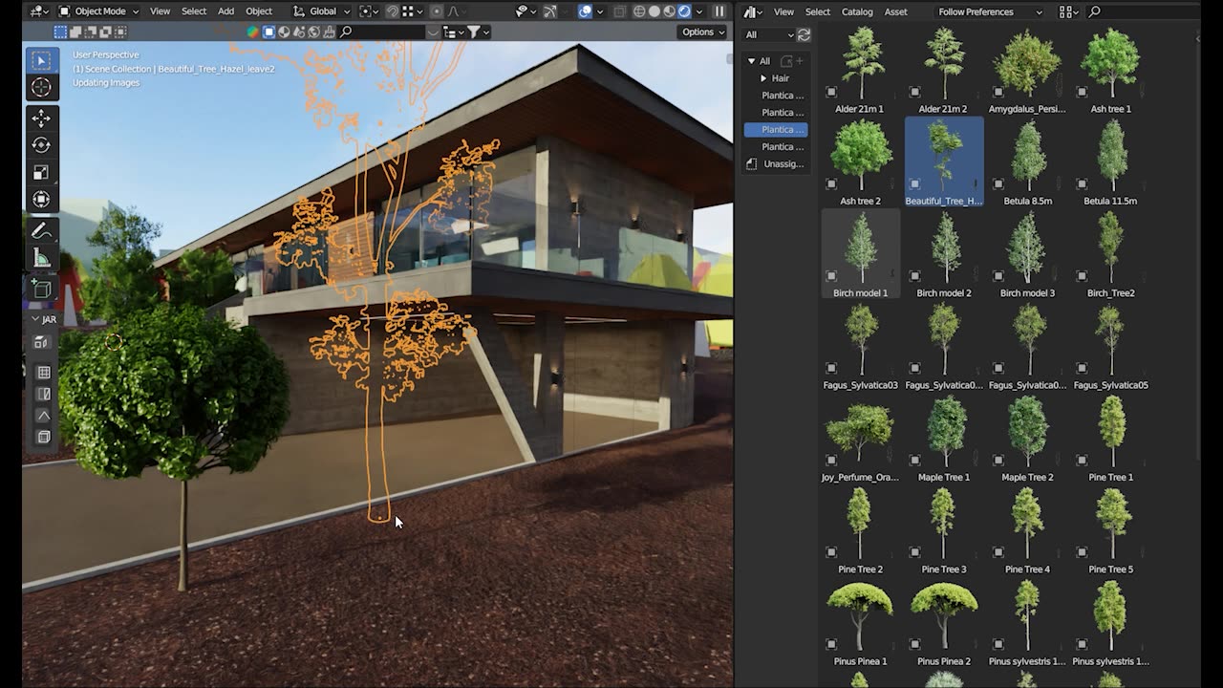This screenshot has height=688, width=1223.
Task: Open shading options dropdown arrow
Action: [x=698, y=11]
